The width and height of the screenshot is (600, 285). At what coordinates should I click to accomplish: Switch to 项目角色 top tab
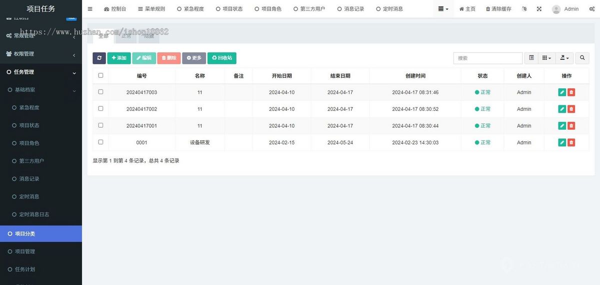click(x=268, y=9)
